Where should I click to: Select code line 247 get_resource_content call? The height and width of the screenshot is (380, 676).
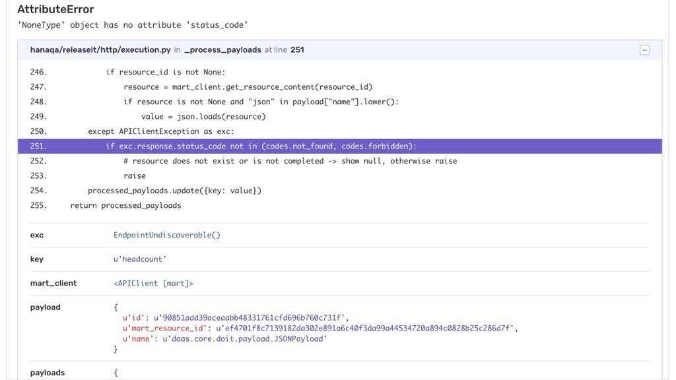click(340, 86)
